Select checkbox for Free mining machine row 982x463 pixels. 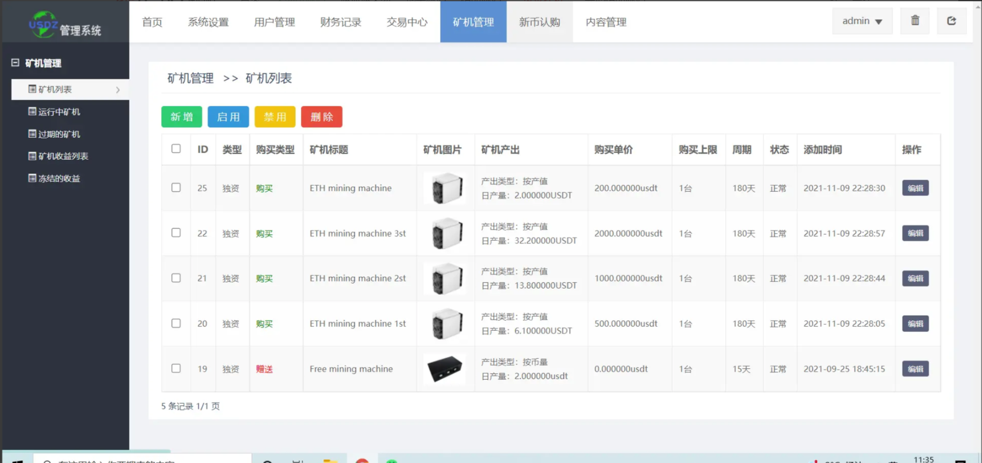[176, 368]
